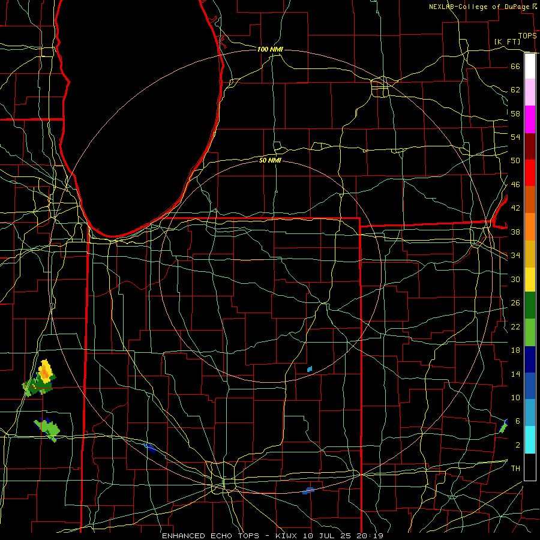Click the [K FT] units label
This screenshot has height=540, width=540.
point(507,41)
